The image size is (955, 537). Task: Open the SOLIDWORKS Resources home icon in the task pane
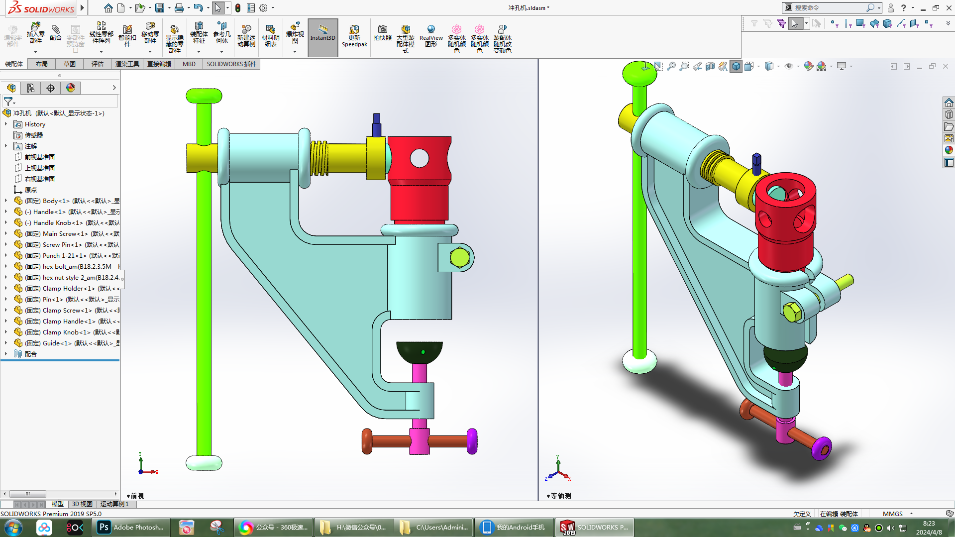[949, 103]
